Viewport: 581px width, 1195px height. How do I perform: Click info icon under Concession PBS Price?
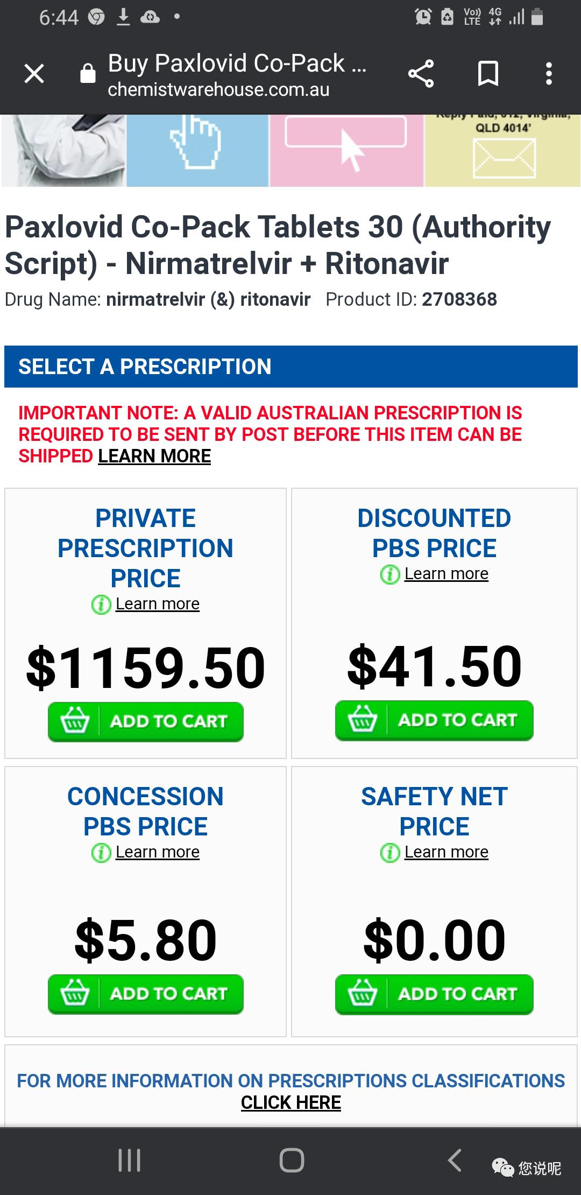pos(101,853)
